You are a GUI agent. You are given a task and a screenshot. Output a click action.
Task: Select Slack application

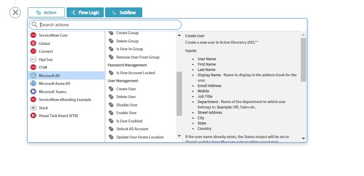[x=67, y=108]
